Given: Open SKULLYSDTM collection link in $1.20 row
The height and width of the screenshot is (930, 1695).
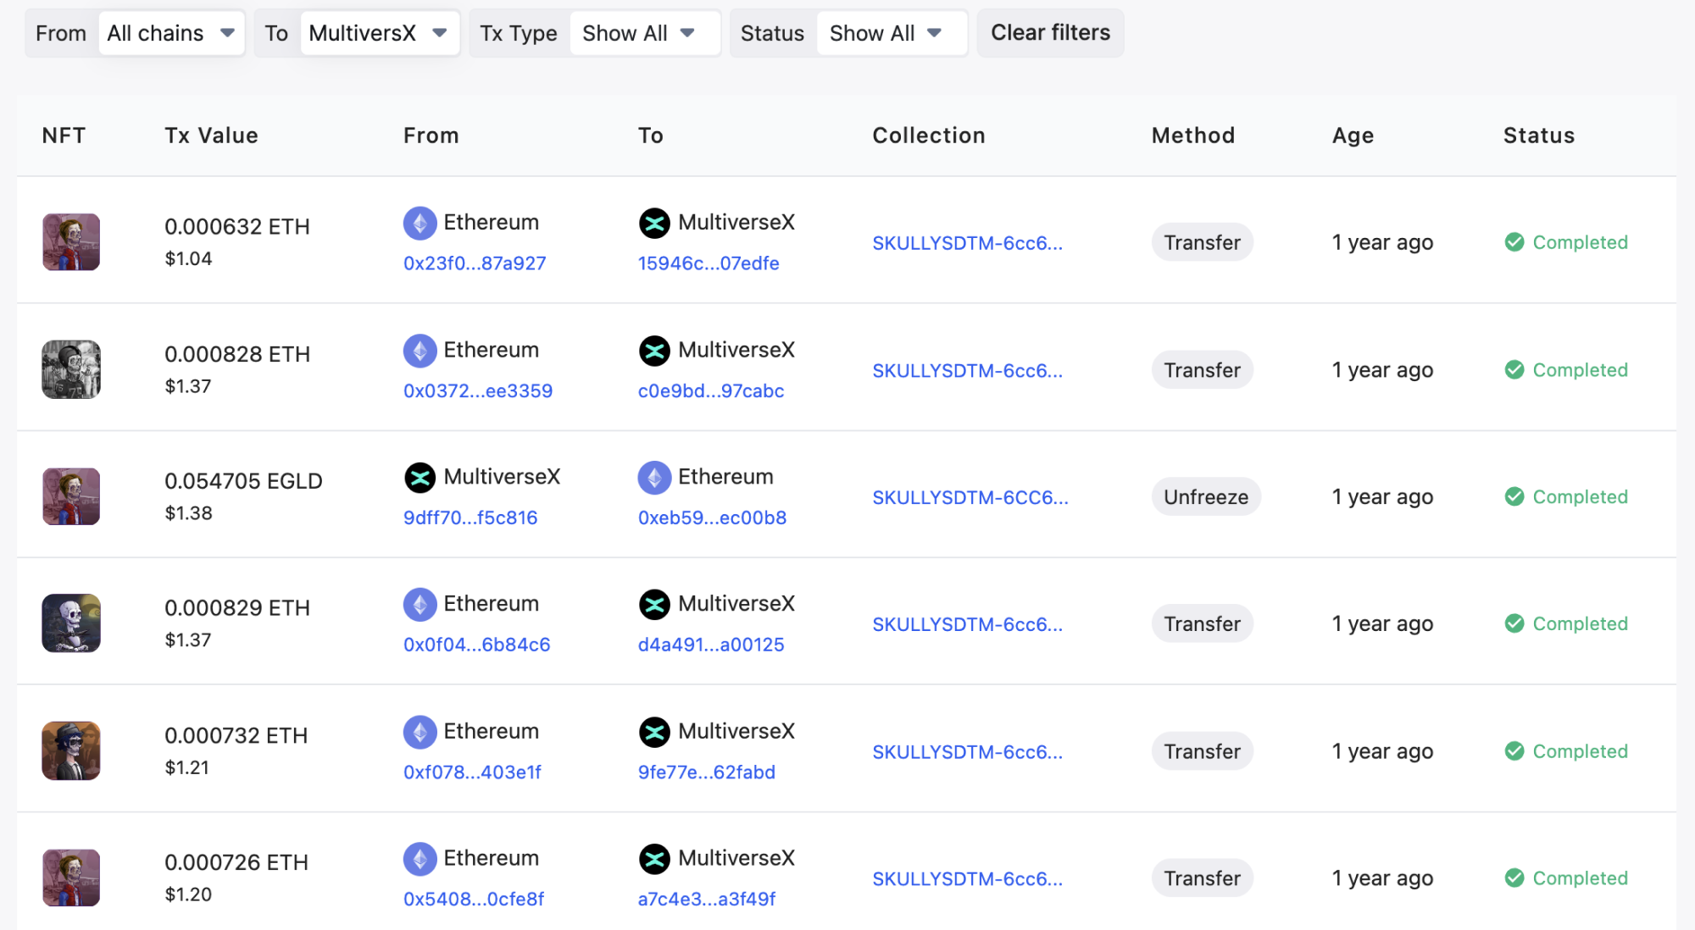Looking at the screenshot, I should click(967, 879).
